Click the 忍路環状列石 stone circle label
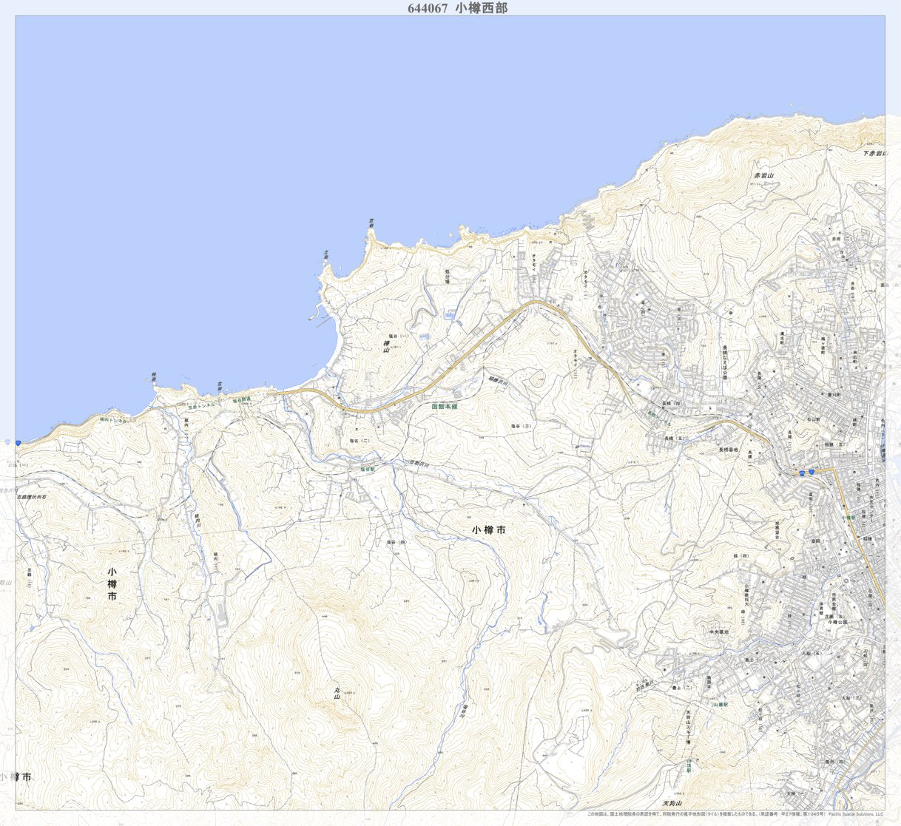This screenshot has width=901, height=826. pos(33,497)
